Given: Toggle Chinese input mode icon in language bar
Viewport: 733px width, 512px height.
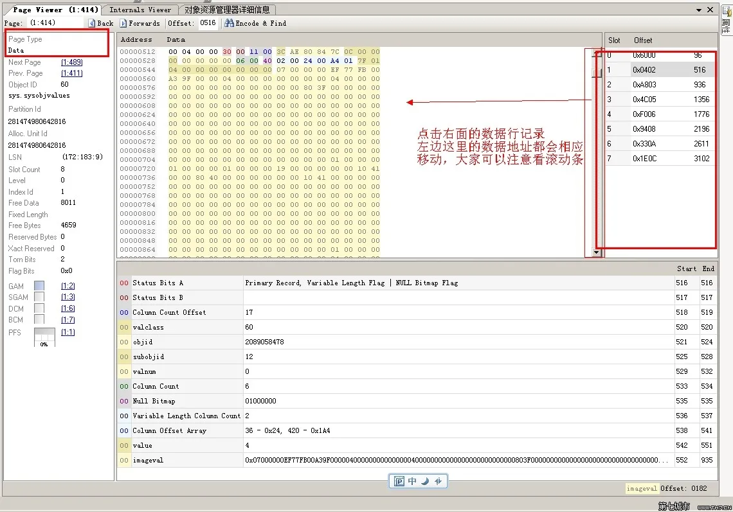Looking at the screenshot, I should click(412, 481).
